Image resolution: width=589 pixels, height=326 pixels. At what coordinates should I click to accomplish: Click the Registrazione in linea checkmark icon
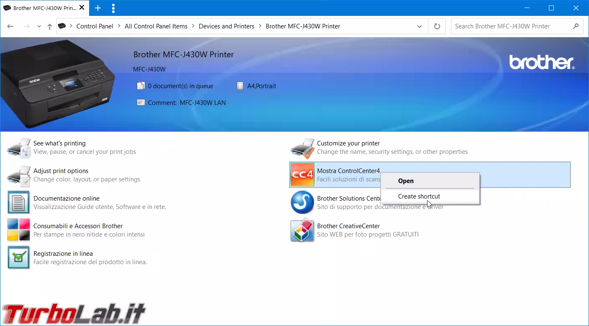click(19, 257)
